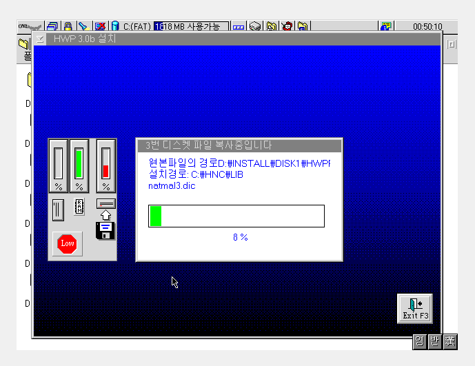Viewport: 475px width, 366px height.
Task: Click the padlock icon in top toolbar
Action: click(68, 27)
